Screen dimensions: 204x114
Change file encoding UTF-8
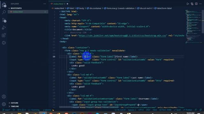[x=141, y=110]
